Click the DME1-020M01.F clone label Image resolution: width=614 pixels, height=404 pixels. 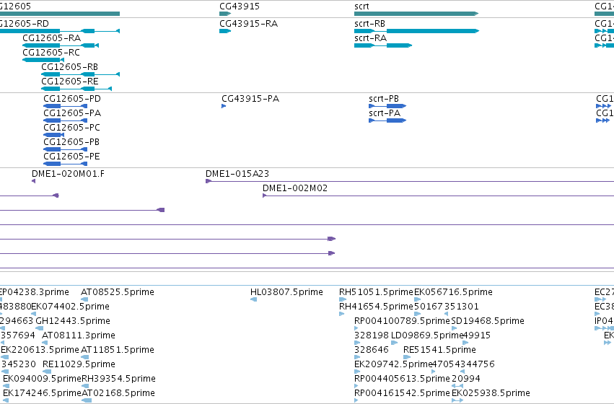pyautogui.click(x=68, y=174)
